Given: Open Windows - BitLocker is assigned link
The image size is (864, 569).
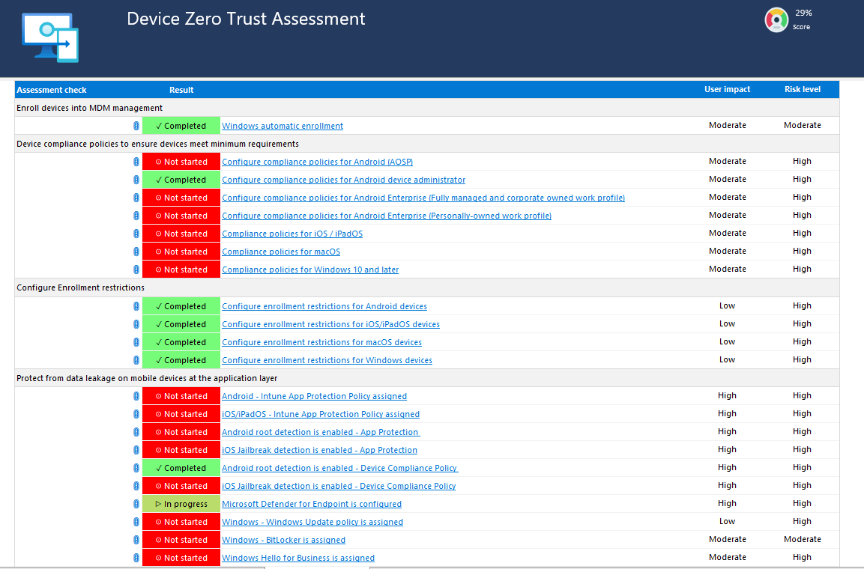Looking at the screenshot, I should [283, 541].
